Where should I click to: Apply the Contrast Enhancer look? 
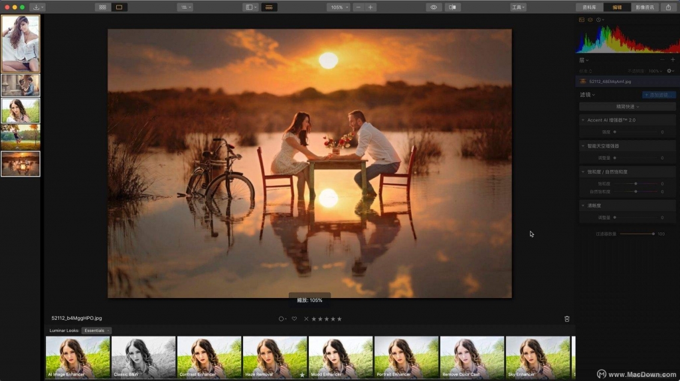coord(209,357)
